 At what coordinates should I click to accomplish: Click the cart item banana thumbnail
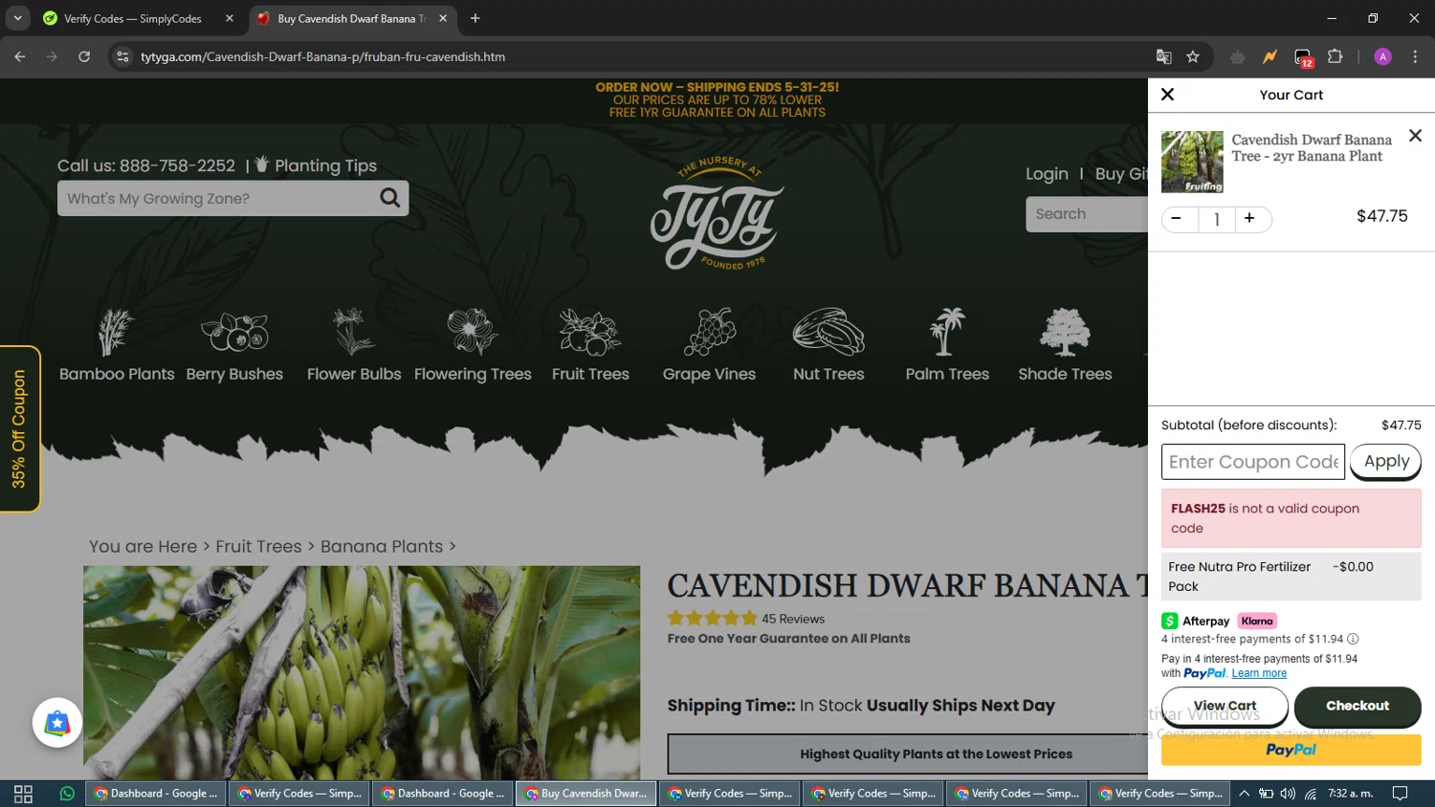click(1192, 162)
